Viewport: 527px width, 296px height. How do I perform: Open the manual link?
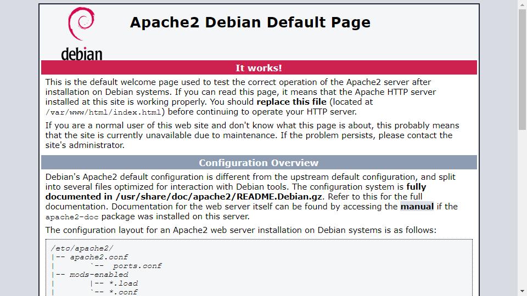point(417,207)
